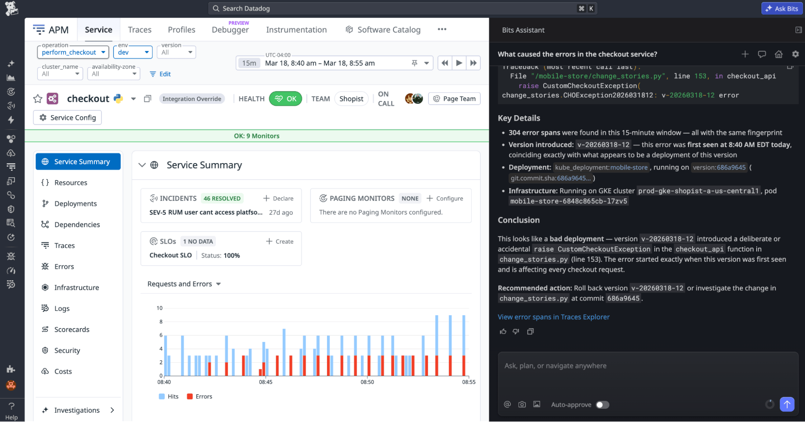Switch to the Traces tab
Screen dimensions: 805x422
139,30
